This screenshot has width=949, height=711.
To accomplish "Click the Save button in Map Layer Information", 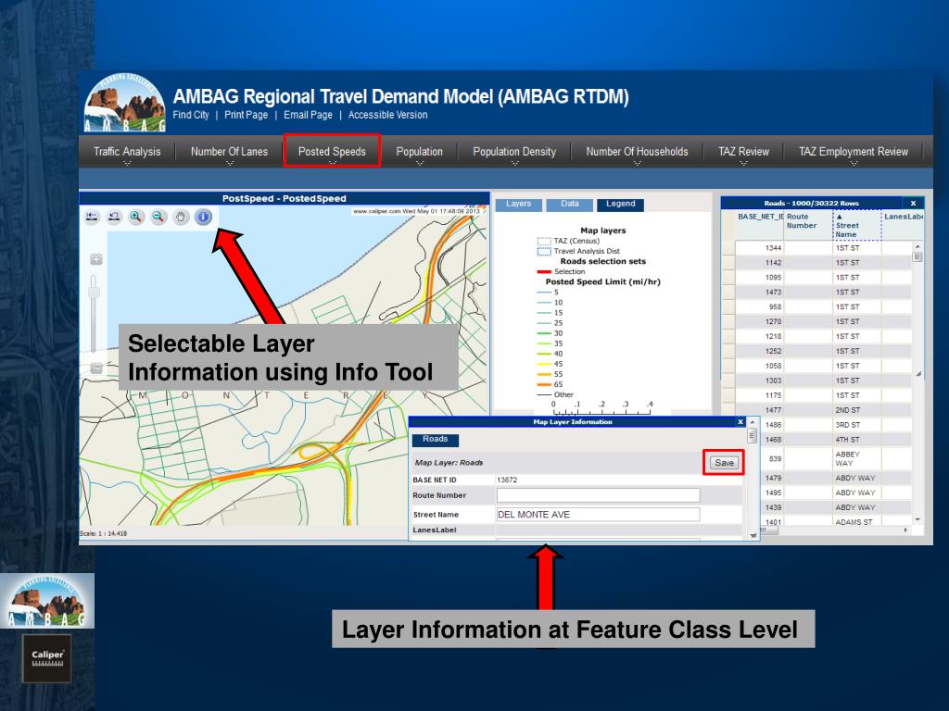I will tap(724, 463).
